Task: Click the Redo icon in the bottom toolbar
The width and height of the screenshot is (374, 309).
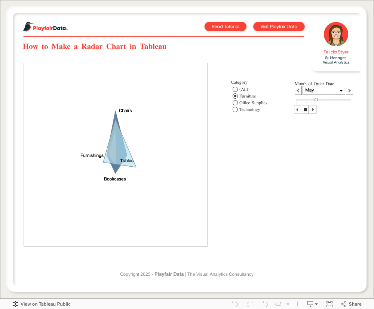Action: (x=250, y=304)
